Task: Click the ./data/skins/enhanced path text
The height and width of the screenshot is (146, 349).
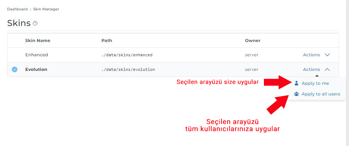Action: (x=127, y=55)
